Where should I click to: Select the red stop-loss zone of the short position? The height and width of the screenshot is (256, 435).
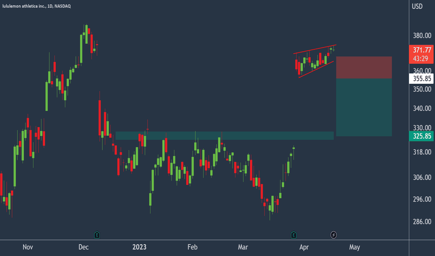364,67
